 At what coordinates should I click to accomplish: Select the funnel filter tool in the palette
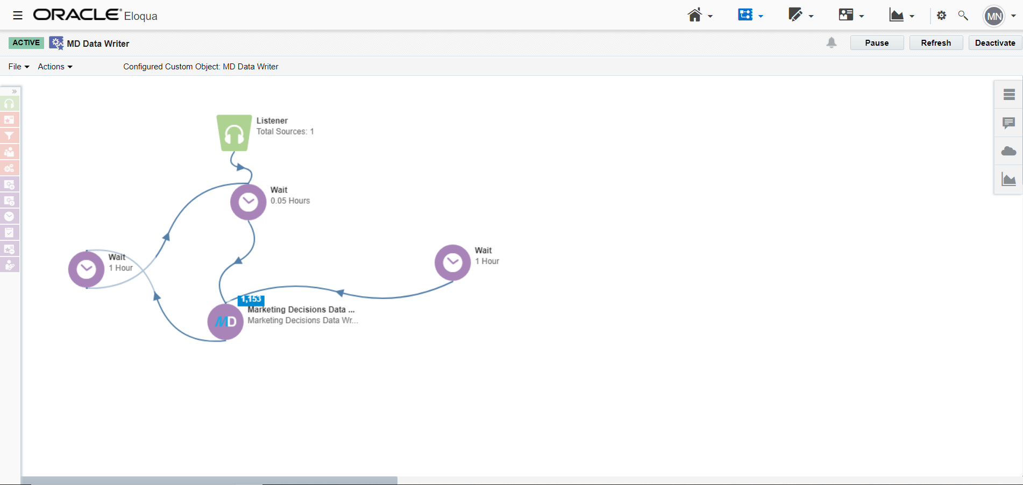[x=10, y=136]
